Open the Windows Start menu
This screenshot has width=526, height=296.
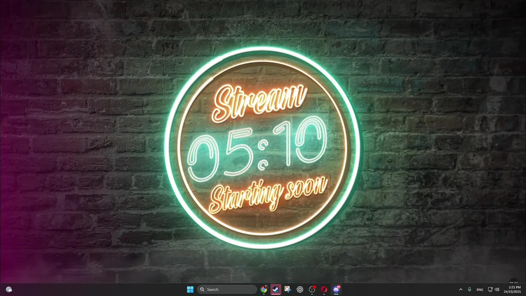tap(190, 289)
